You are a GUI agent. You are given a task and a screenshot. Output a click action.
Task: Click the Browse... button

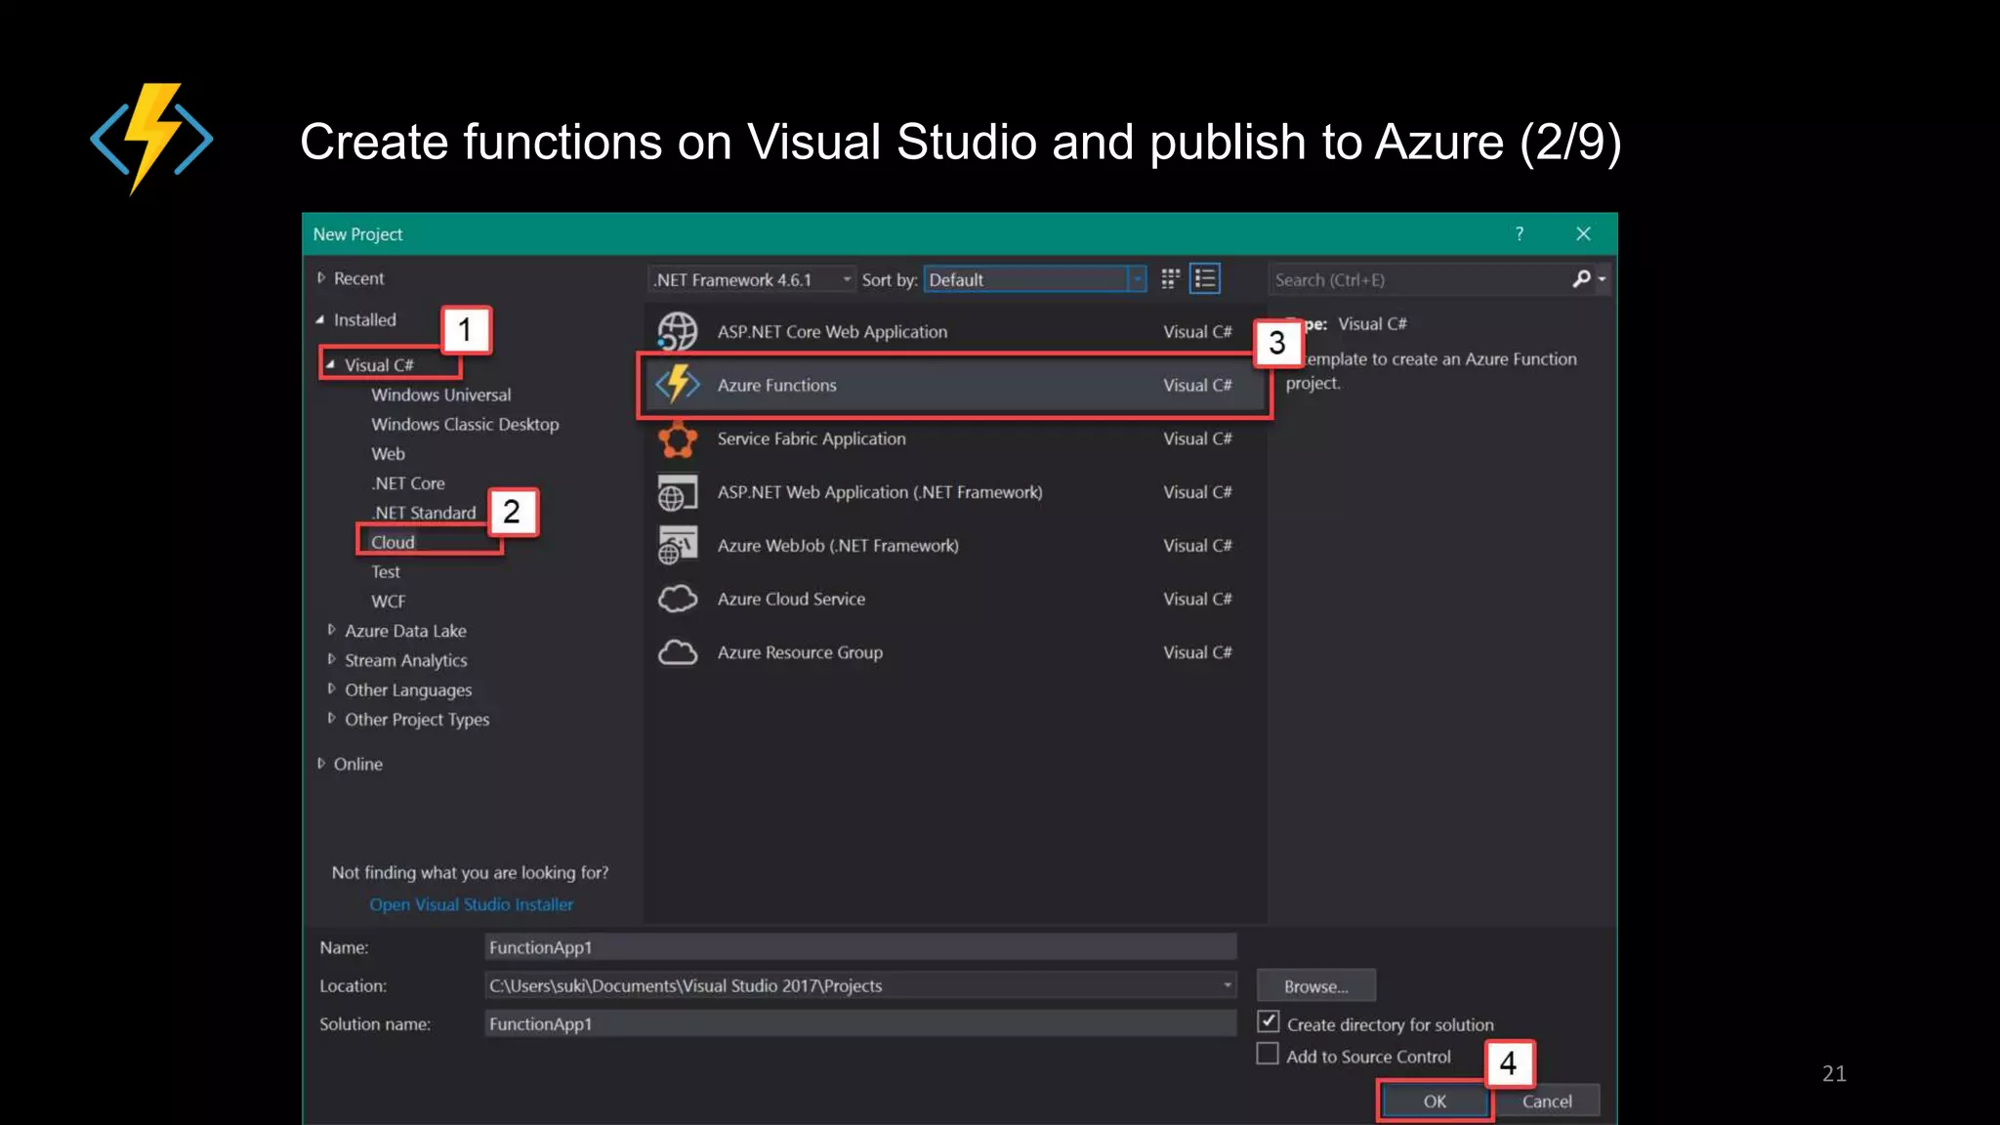(1315, 986)
